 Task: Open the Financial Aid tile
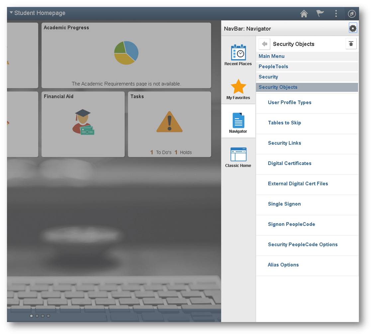pos(83,124)
